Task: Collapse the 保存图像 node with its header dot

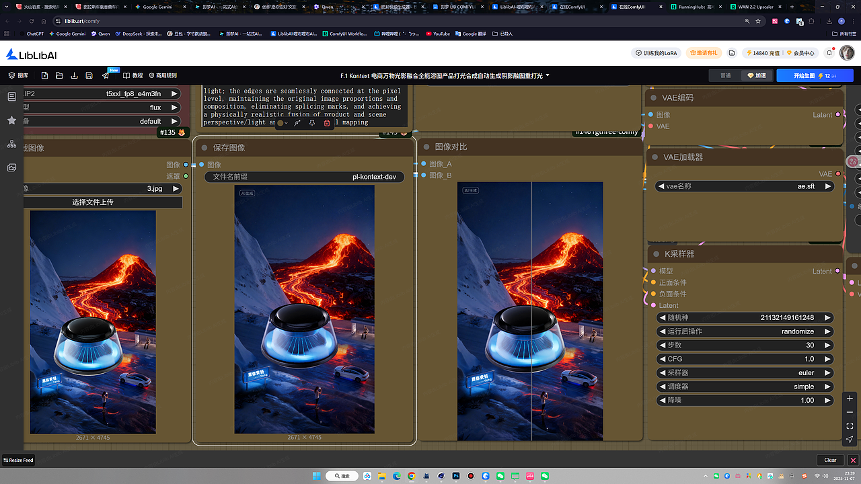Action: pyautogui.click(x=203, y=147)
